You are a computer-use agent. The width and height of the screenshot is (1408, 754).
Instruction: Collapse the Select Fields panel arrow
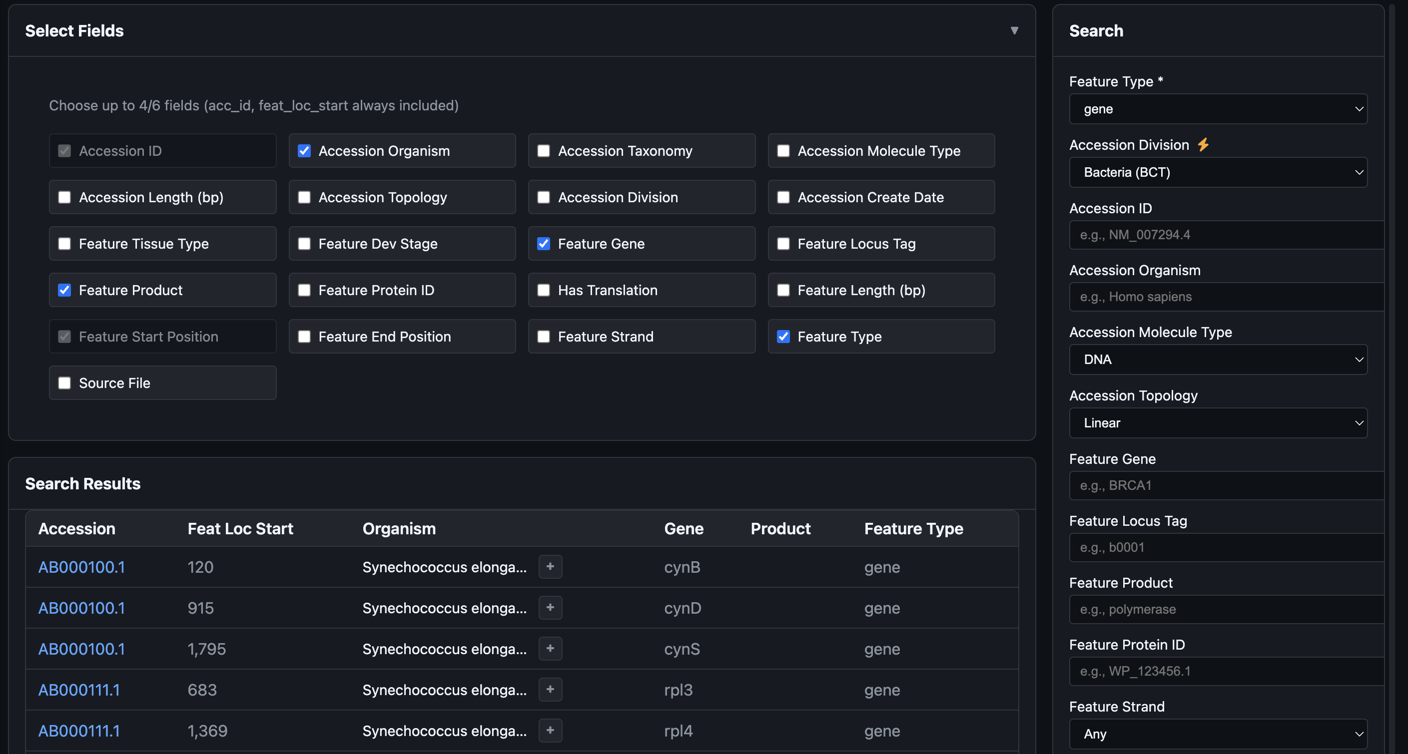pos(1014,30)
